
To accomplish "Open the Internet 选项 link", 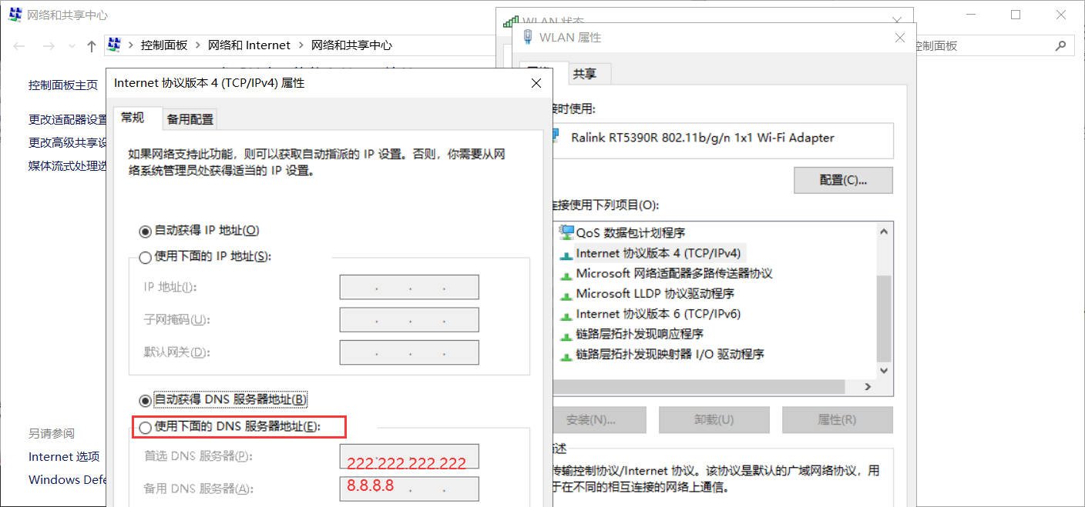I will pyautogui.click(x=64, y=456).
